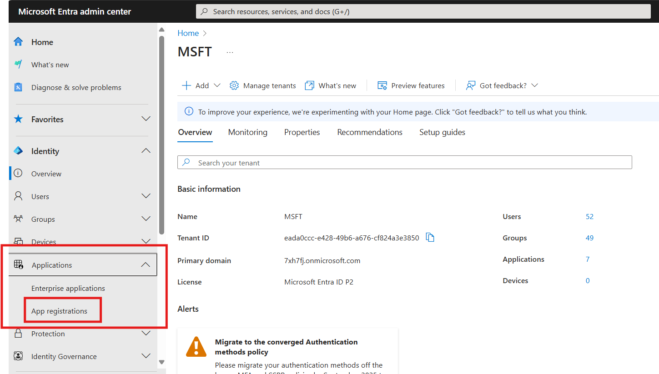Viewport: 659px width, 374px height.
Task: Open the Users count link 52
Action: coord(589,216)
